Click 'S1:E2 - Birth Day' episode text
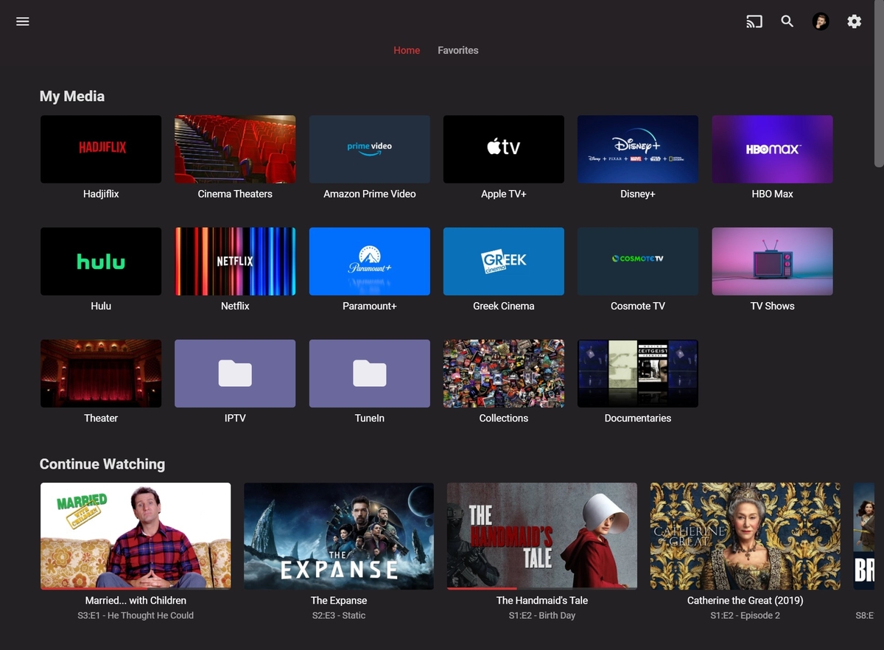This screenshot has width=884, height=650. click(x=542, y=615)
